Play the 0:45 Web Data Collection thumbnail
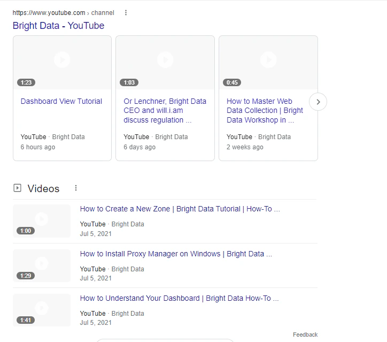 coord(268,63)
